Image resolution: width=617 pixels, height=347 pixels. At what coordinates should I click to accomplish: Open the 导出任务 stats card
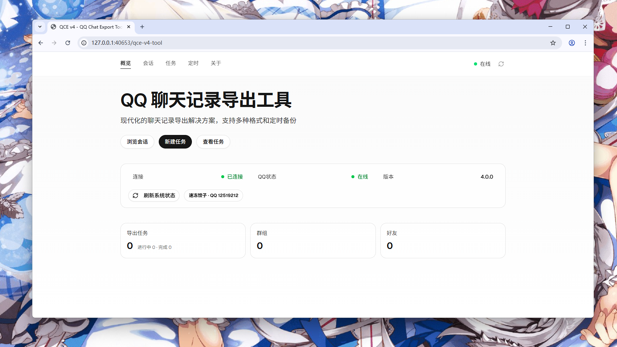pyautogui.click(x=183, y=241)
